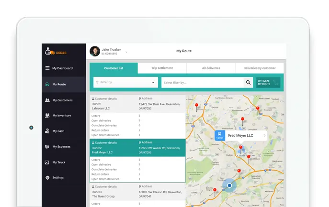The image size is (329, 207).
Task: Click the My Truck checkbox icon
Action: [x=47, y=163]
